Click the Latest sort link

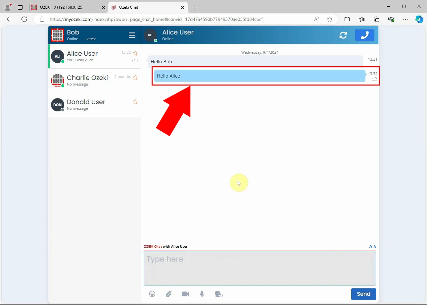pos(91,39)
